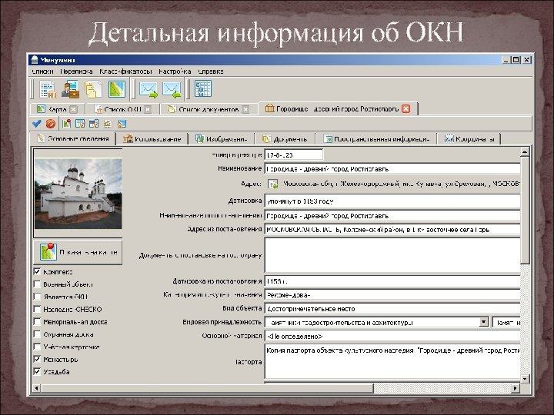554x415 pixels.
Task: Open the monuments list document toolbar icon
Action: 48,89
